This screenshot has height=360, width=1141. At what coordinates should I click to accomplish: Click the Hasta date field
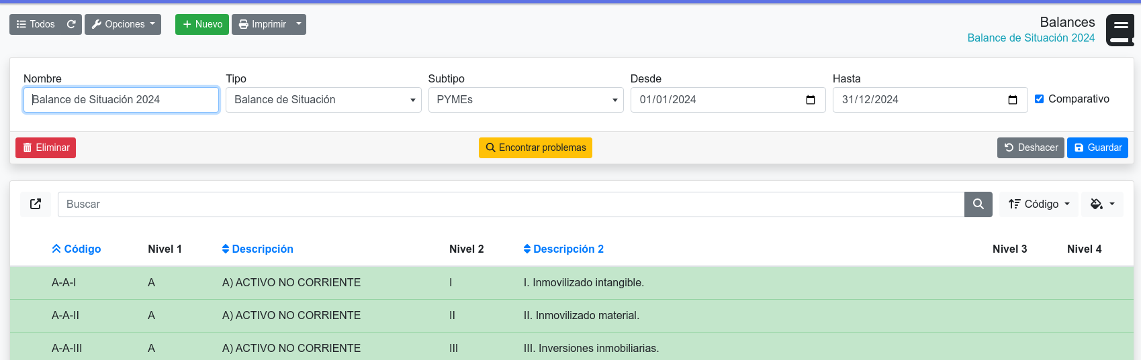pos(930,100)
